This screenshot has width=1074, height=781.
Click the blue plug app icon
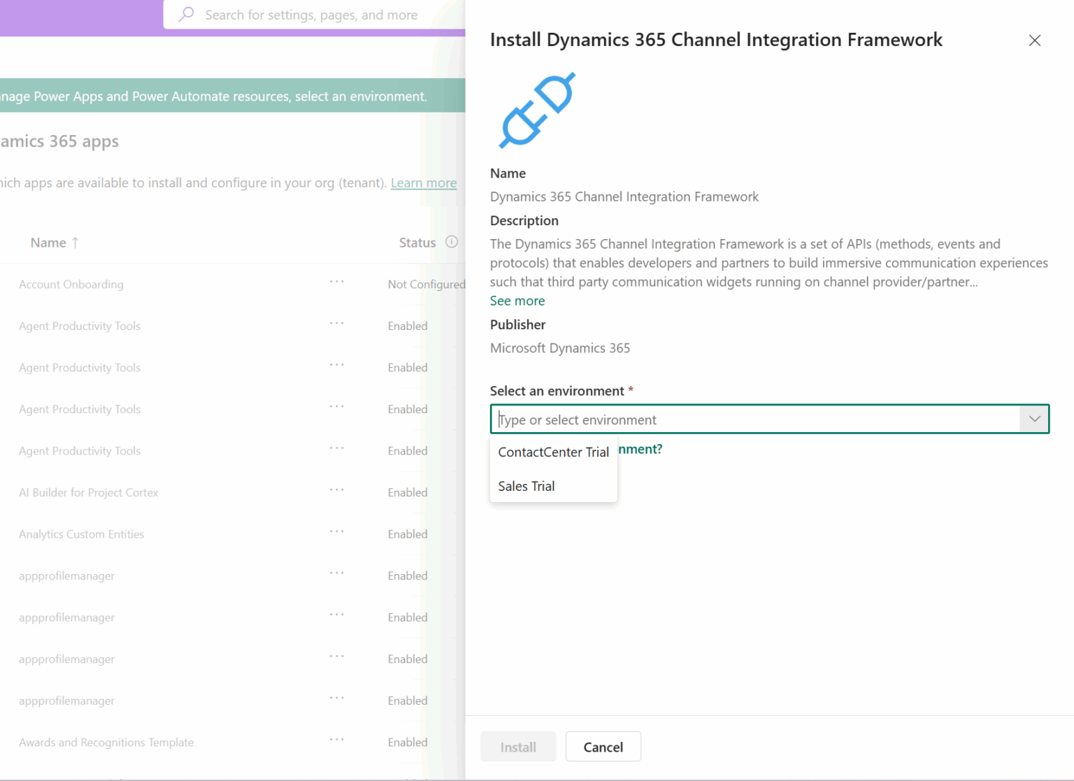(x=537, y=110)
